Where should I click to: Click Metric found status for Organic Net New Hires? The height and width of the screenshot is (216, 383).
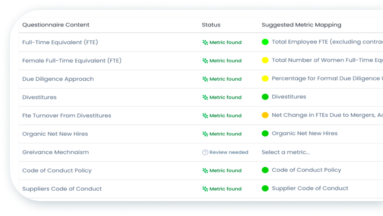225,134
